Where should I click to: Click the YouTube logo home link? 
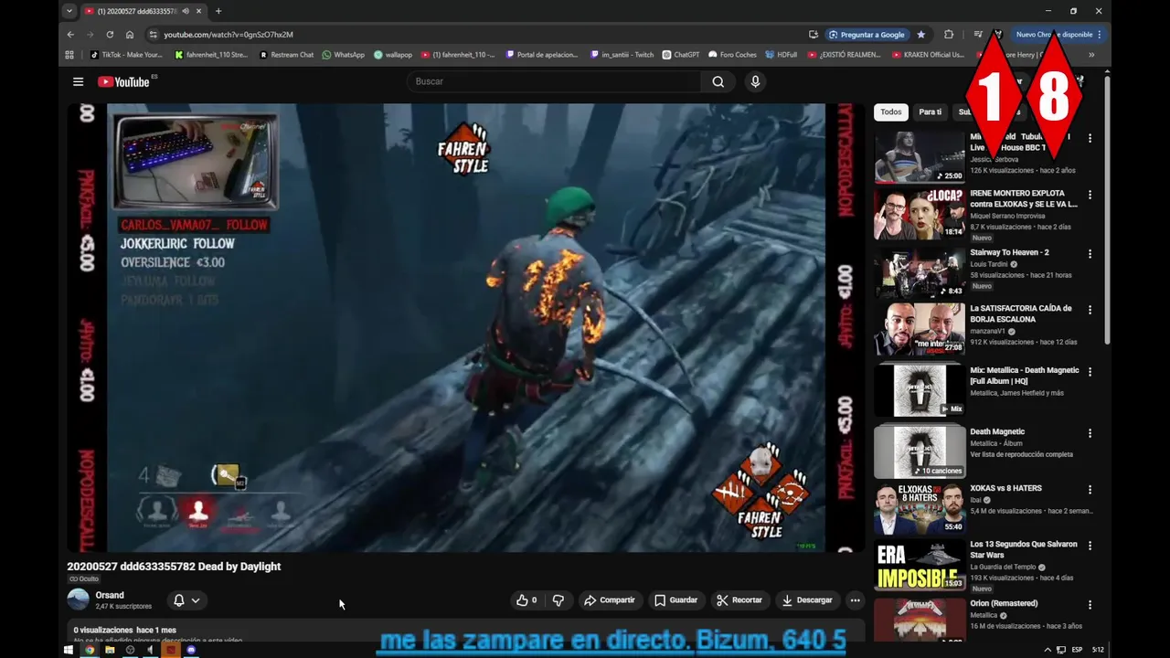point(125,81)
